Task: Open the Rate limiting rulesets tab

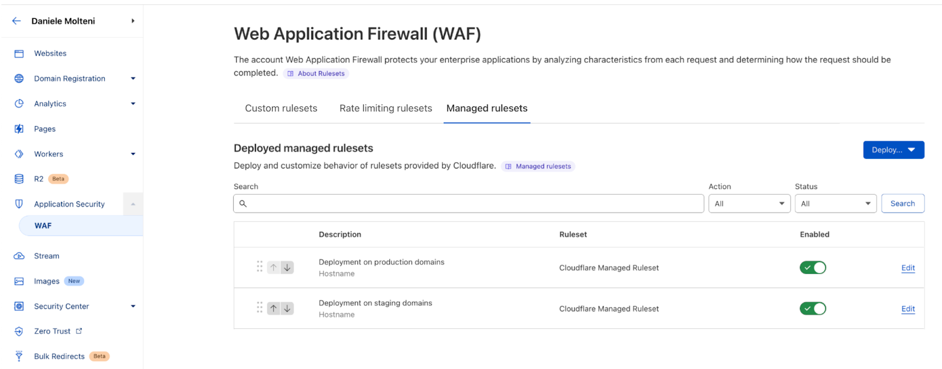Action: tap(386, 108)
